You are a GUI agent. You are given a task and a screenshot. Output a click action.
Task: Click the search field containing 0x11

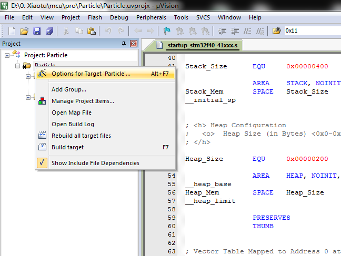(x=312, y=30)
